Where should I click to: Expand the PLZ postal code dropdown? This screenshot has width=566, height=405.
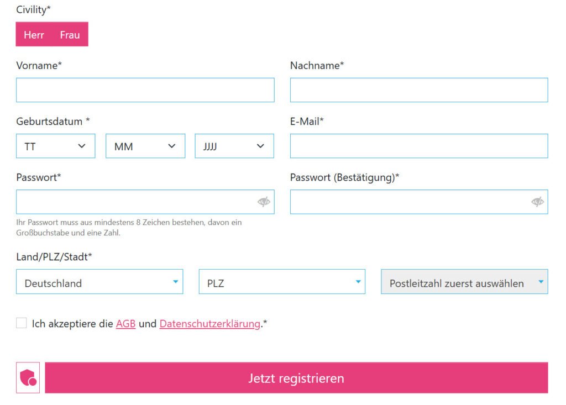(x=282, y=282)
